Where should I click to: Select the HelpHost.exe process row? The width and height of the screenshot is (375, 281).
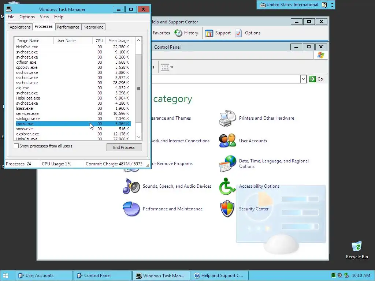(73, 98)
